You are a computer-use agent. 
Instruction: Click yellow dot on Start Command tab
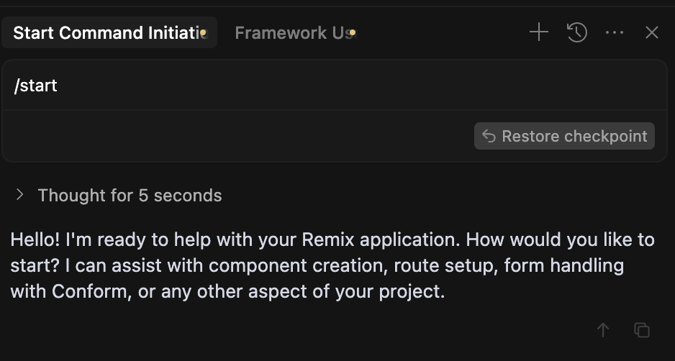coord(204,33)
